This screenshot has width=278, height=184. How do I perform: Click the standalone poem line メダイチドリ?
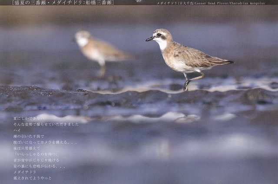point(25,172)
